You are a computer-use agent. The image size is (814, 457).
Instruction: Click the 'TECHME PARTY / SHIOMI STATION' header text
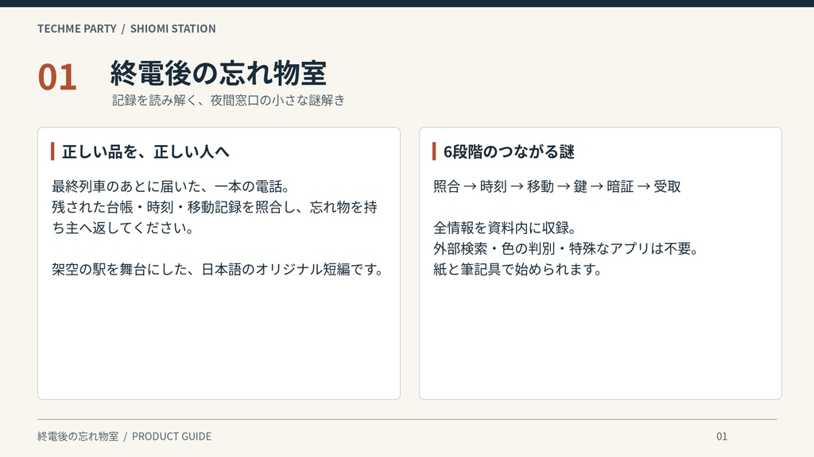126,29
